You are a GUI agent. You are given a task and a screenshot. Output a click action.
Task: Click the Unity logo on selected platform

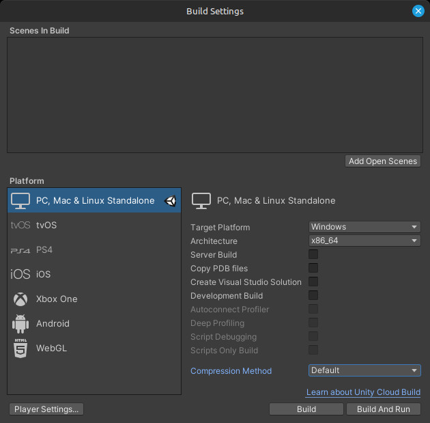pyautogui.click(x=171, y=201)
